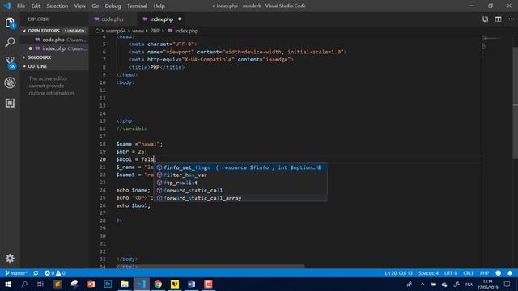The height and width of the screenshot is (291, 518).
Task: Open the Extensions view
Action: click(x=10, y=103)
